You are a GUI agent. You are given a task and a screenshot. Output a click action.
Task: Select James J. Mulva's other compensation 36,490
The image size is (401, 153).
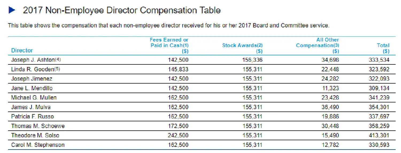330,107
